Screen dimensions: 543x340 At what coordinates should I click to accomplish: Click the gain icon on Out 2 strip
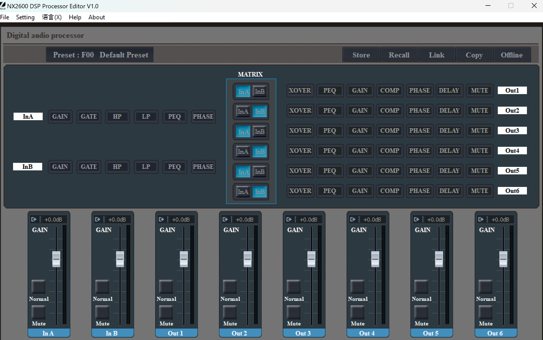tap(225, 220)
